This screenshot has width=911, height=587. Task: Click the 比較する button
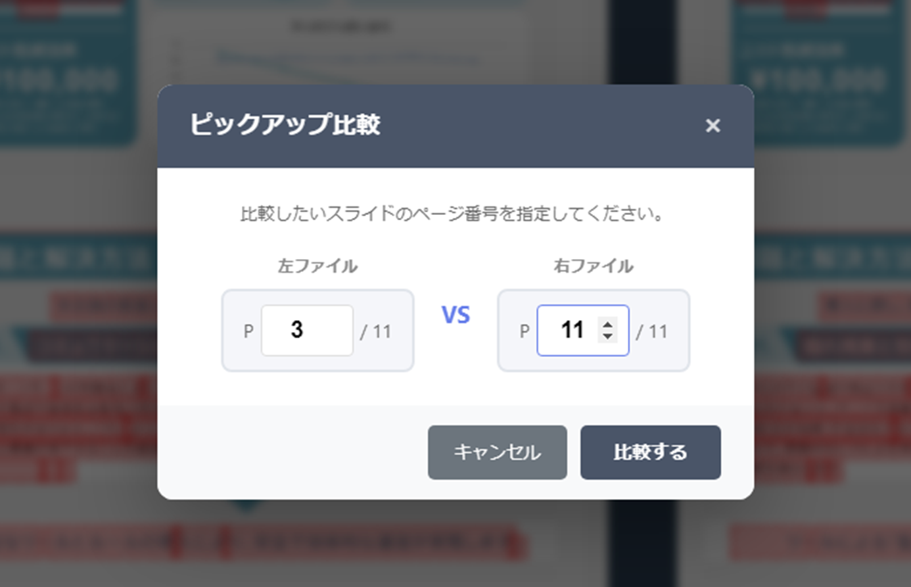(x=650, y=452)
